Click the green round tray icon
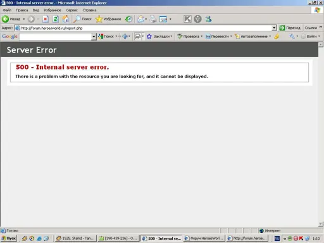Image resolution: width=324 pixels, height=243 pixels. click(x=290, y=239)
